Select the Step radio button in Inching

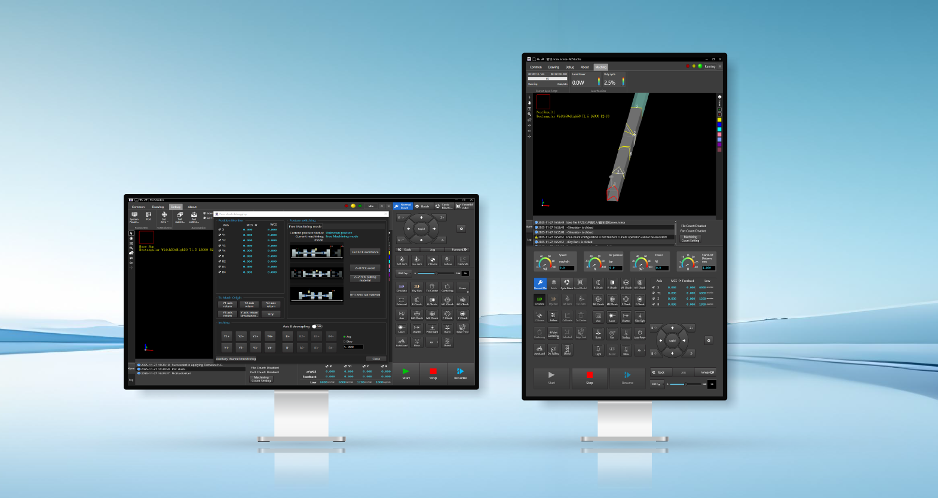click(344, 342)
